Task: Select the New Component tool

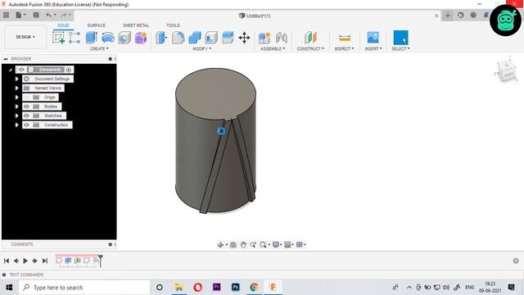Action: click(264, 38)
